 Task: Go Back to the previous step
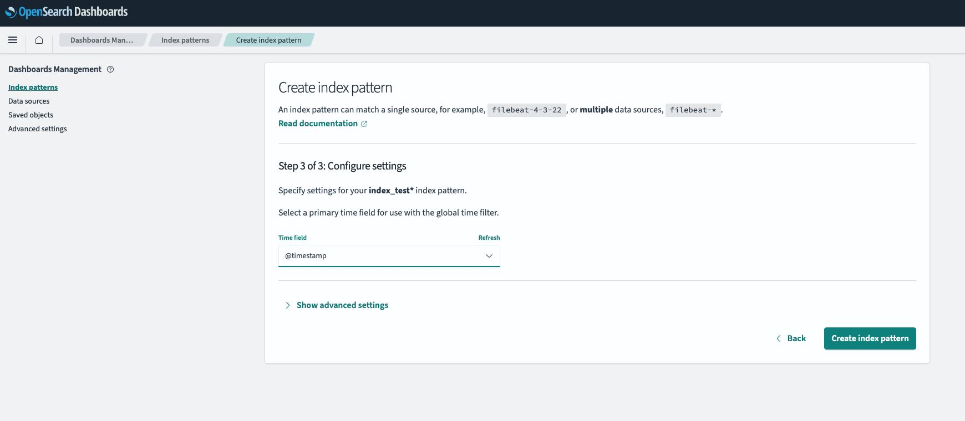pos(791,338)
